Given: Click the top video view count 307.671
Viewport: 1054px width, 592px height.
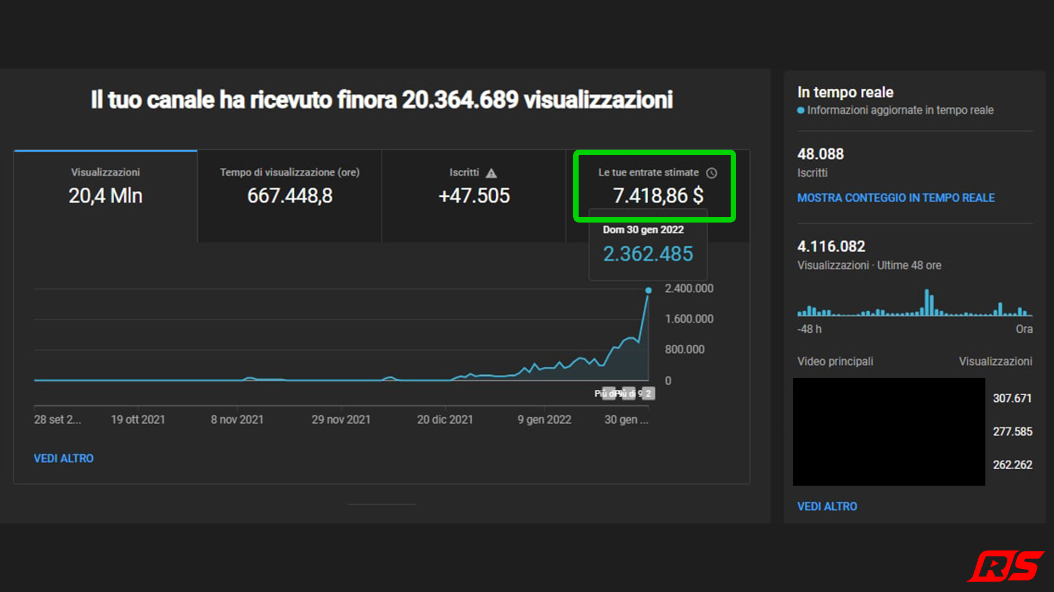Looking at the screenshot, I should coord(1012,399).
